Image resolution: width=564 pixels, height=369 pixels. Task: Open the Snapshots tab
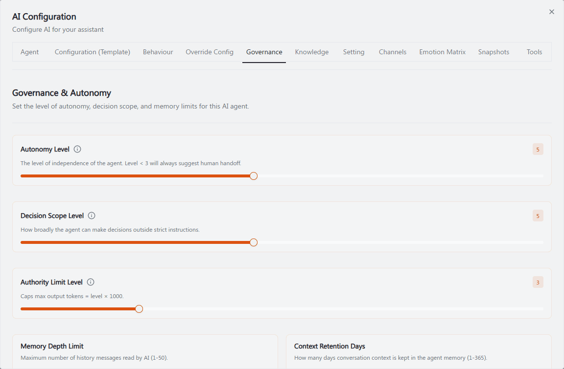[494, 52]
